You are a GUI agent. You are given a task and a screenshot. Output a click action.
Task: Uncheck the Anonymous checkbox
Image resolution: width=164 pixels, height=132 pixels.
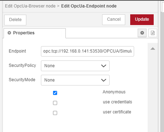click(55, 93)
